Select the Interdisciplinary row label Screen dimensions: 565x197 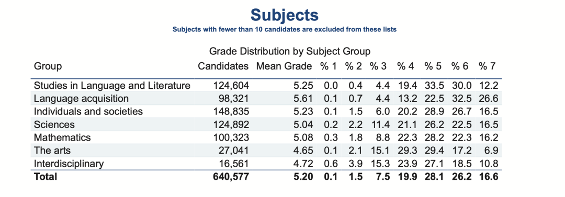click(69, 164)
